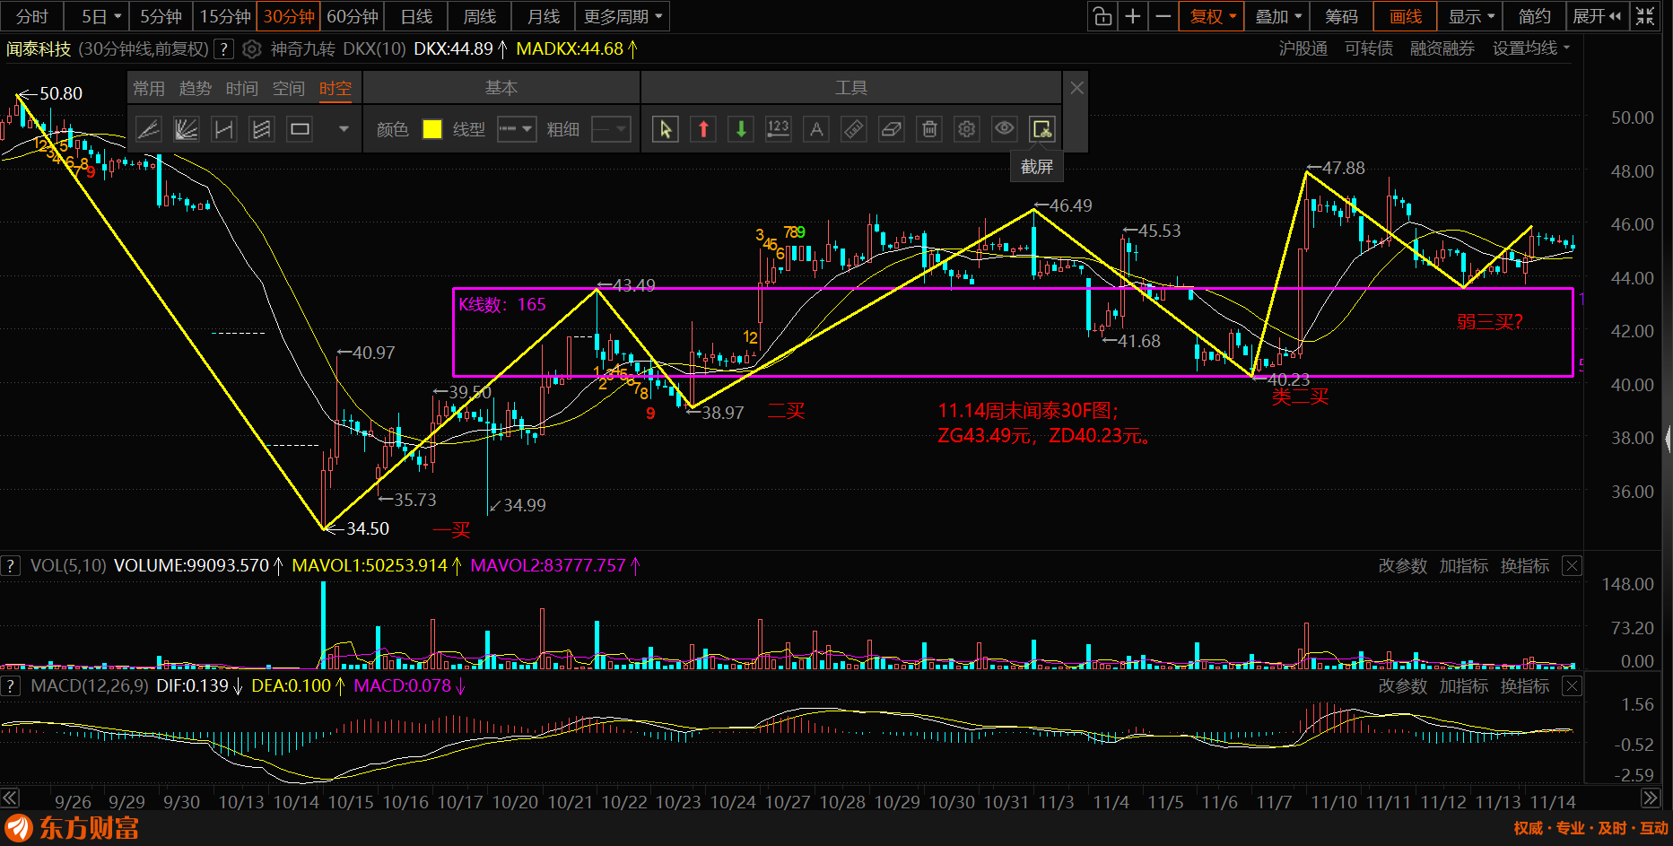Select the cursor pointer tool
Image resolution: width=1673 pixels, height=846 pixels.
pyautogui.click(x=665, y=129)
